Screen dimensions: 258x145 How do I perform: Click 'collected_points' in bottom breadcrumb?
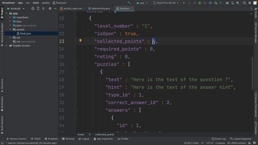pyautogui.click(x=105, y=135)
